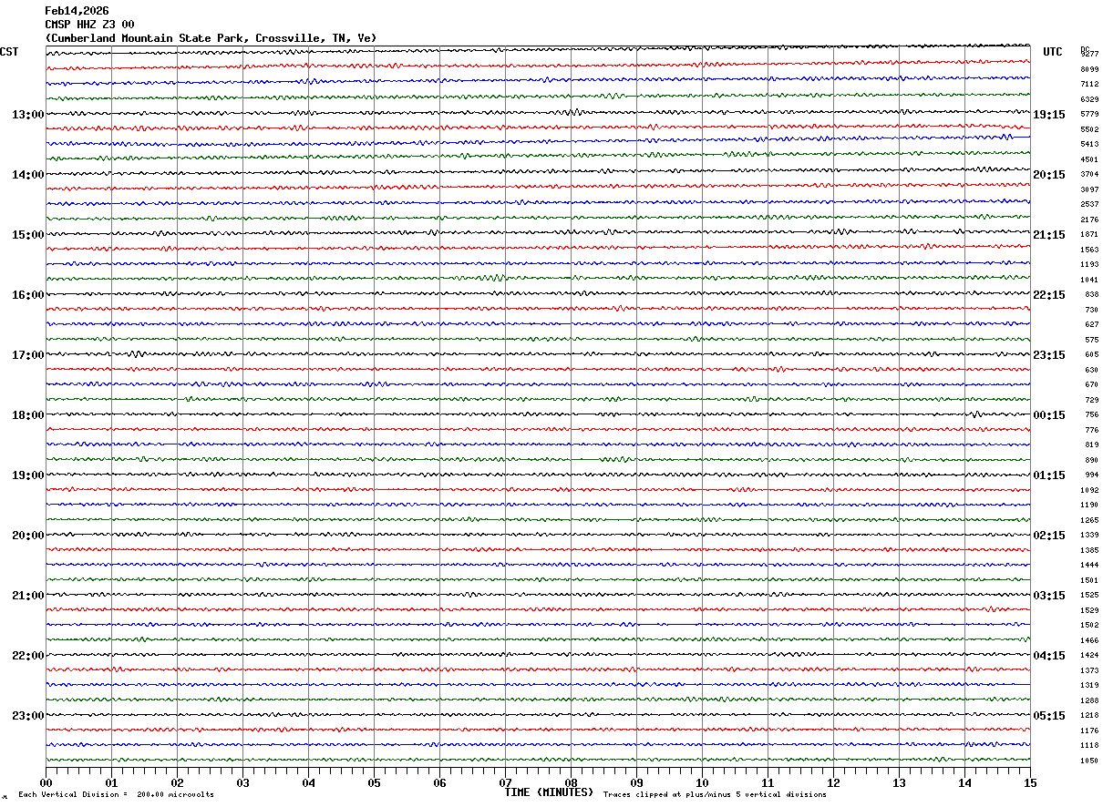Viewport: 1103px width, 807px height.
Task: Click the DC offset value "1871"
Action: [x=1089, y=235]
